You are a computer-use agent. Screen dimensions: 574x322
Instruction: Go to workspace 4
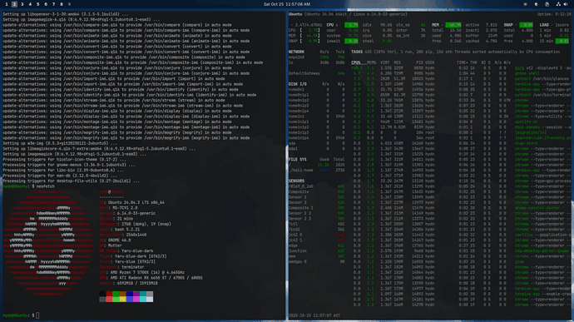coord(30,4)
